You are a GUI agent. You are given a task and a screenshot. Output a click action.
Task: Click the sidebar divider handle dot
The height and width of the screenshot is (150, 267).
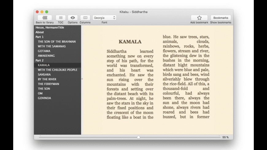tap(82, 79)
